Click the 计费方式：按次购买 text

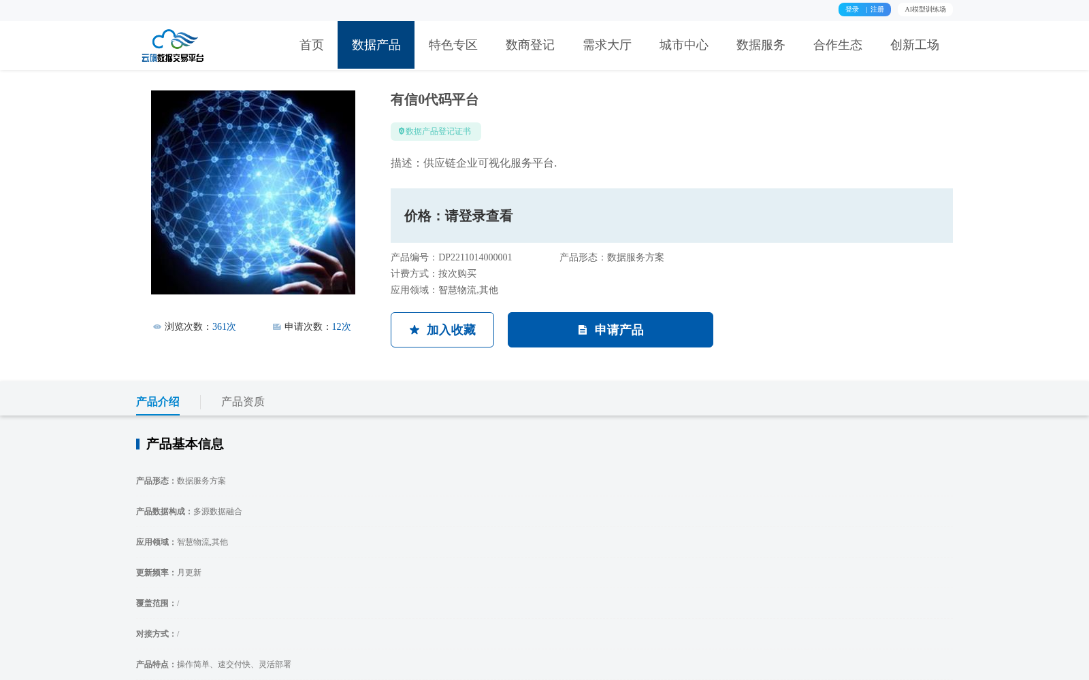(434, 274)
